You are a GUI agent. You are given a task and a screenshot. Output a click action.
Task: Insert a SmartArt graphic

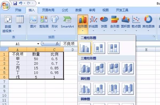(67, 22)
